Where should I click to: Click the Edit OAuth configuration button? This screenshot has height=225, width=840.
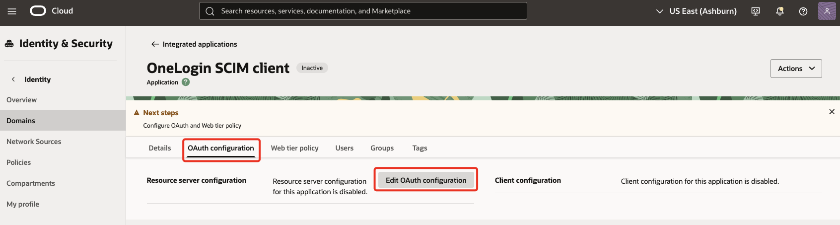point(426,180)
